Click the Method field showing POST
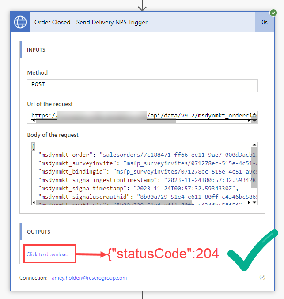Screen dimensions: 284x299 point(142,86)
